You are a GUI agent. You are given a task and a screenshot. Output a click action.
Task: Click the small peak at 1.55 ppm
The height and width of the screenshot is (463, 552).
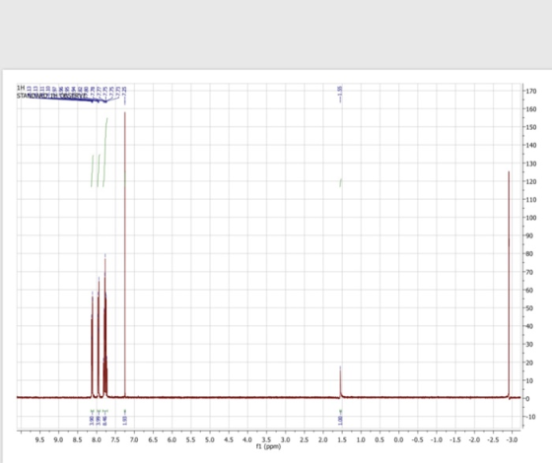tap(340, 382)
